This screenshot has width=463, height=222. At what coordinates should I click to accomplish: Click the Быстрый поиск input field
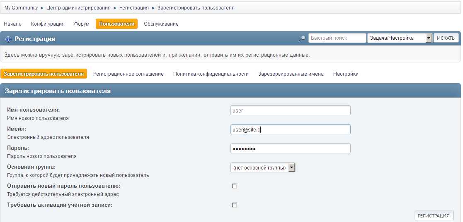[x=337, y=38]
